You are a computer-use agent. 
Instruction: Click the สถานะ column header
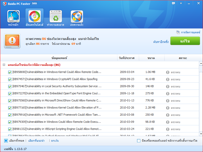(x=183, y=58)
